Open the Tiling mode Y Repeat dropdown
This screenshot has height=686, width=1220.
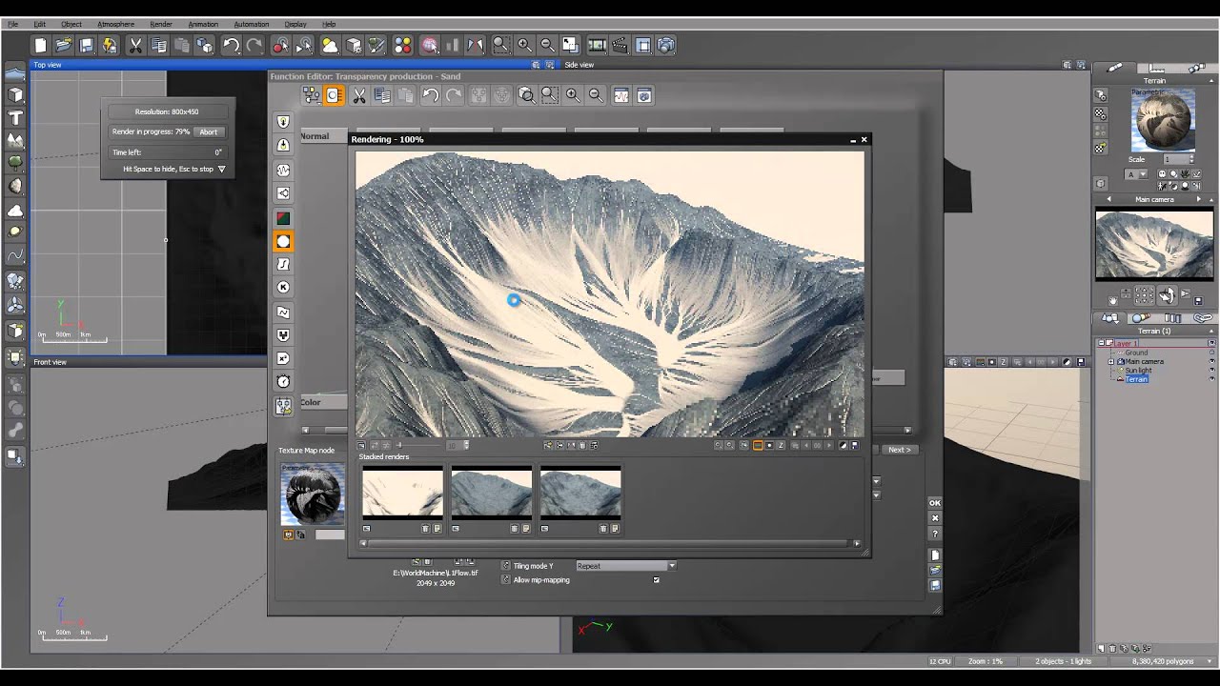625,566
